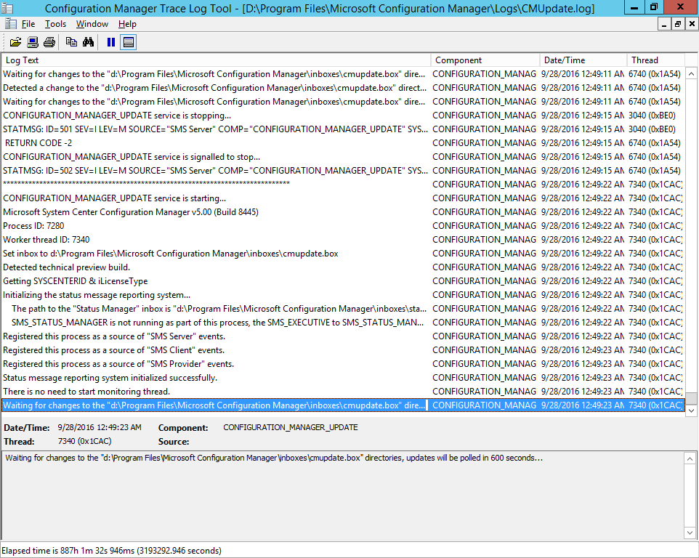Print the log using the printer icon
This screenshot has width=699, height=558.
(49, 42)
